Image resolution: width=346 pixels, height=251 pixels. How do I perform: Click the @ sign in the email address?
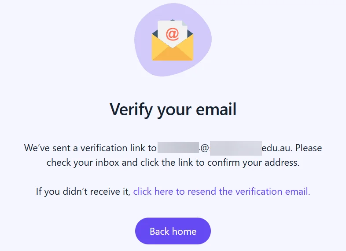(205, 148)
